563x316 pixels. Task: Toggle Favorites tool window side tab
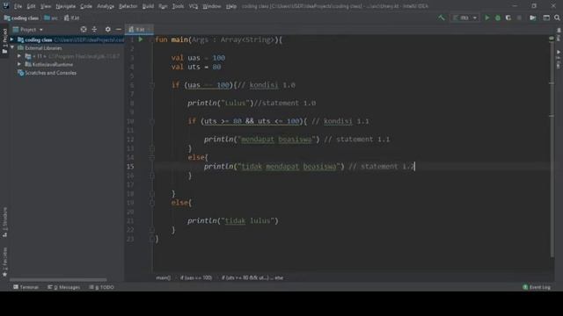coord(4,262)
